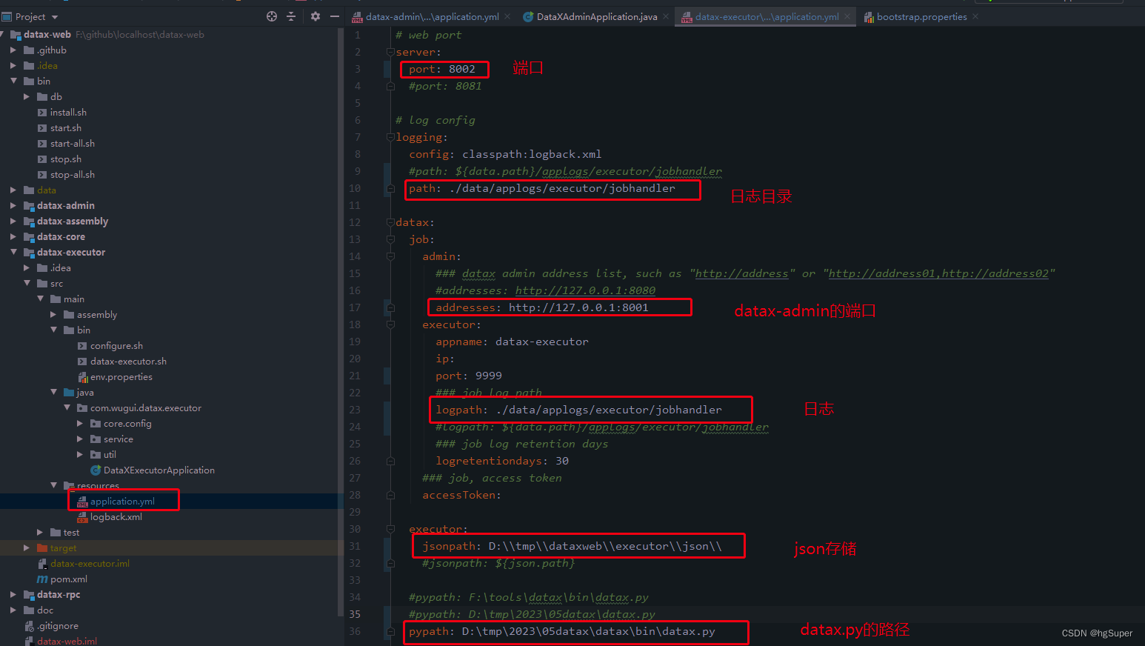This screenshot has height=646, width=1145.
Task: Expand the .github folder
Action: (13, 50)
